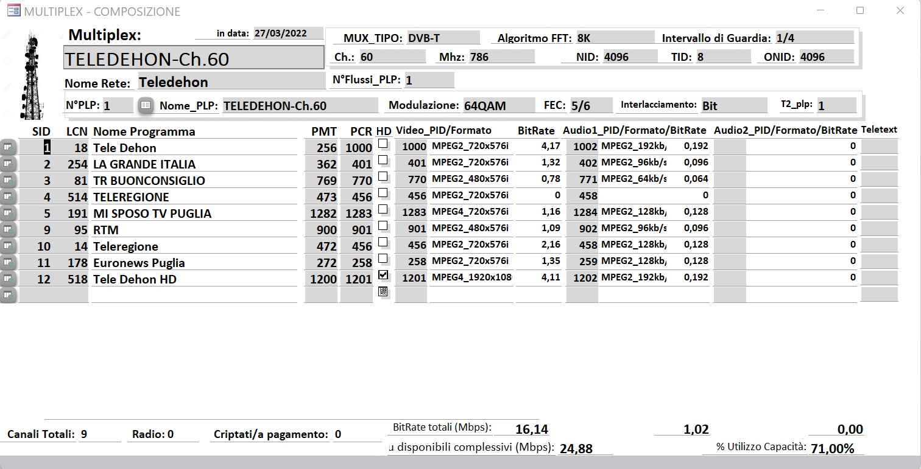This screenshot has height=469, width=921.
Task: Toggle HD checkbox for TR BUONCONSIGLIO
Action: pyautogui.click(x=383, y=176)
